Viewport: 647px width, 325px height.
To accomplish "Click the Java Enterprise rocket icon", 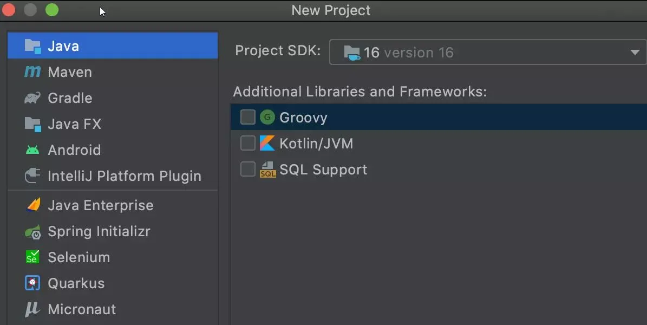I will [32, 205].
